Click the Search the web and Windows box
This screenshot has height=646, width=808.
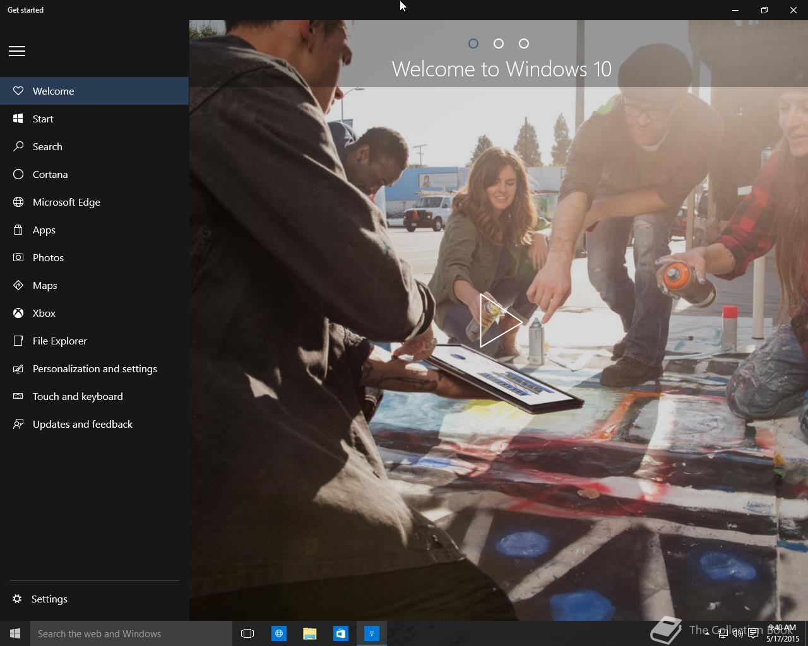(x=131, y=633)
